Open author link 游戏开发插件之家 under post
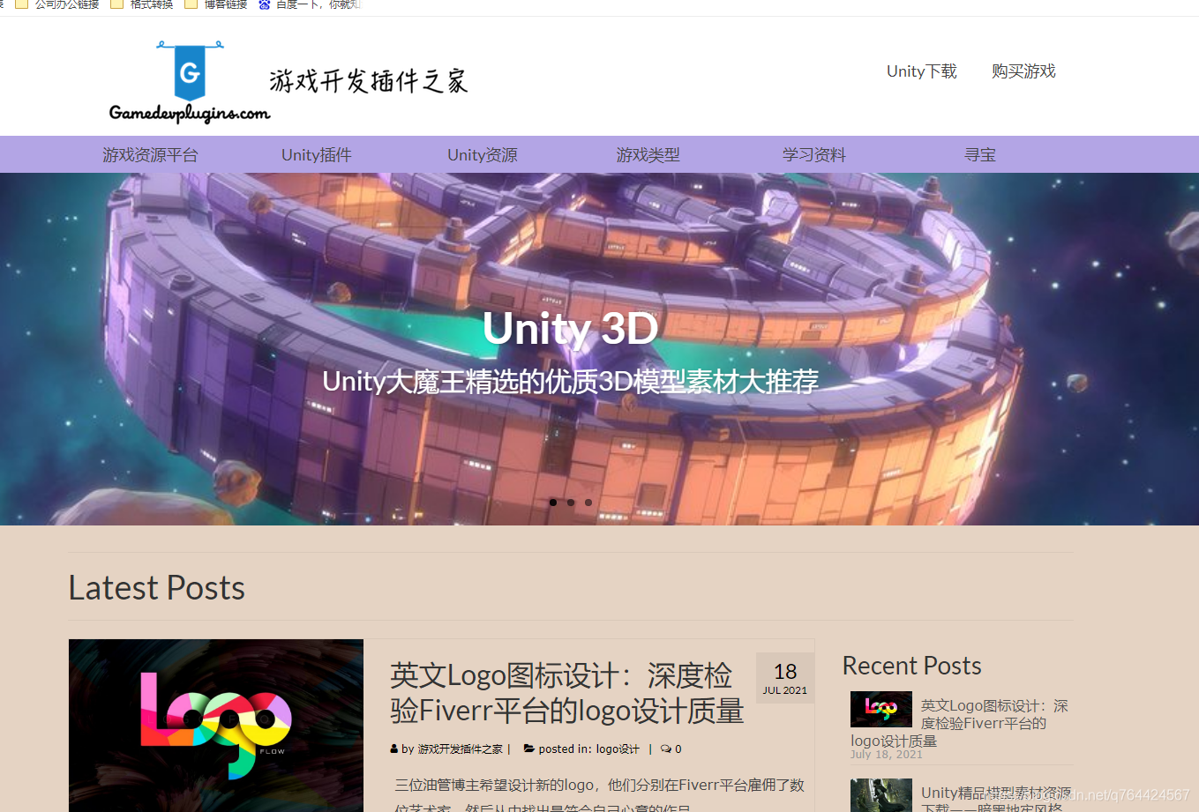 [460, 749]
